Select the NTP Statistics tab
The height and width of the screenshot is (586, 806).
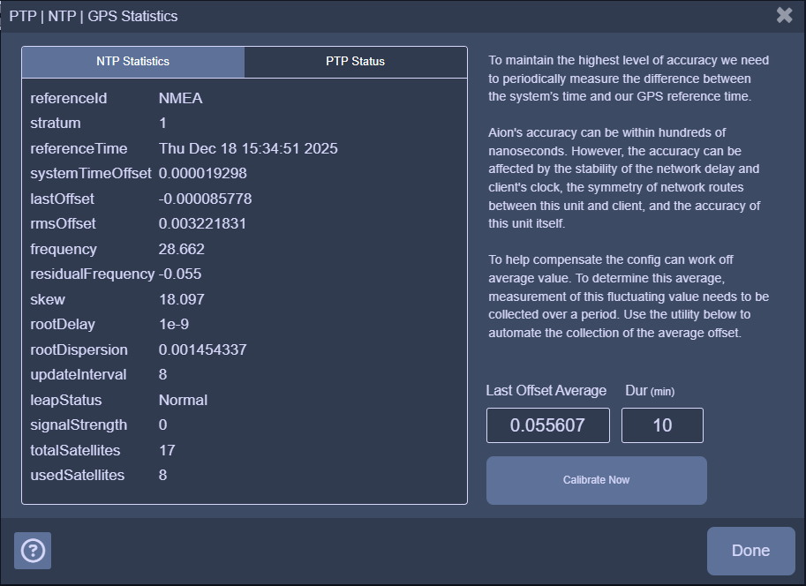pyautogui.click(x=133, y=62)
